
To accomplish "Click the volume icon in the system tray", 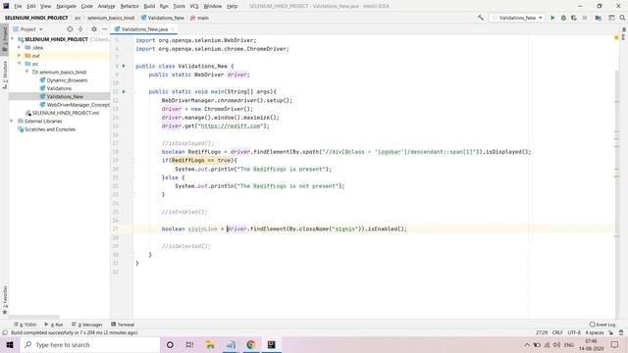I will click(x=556, y=344).
